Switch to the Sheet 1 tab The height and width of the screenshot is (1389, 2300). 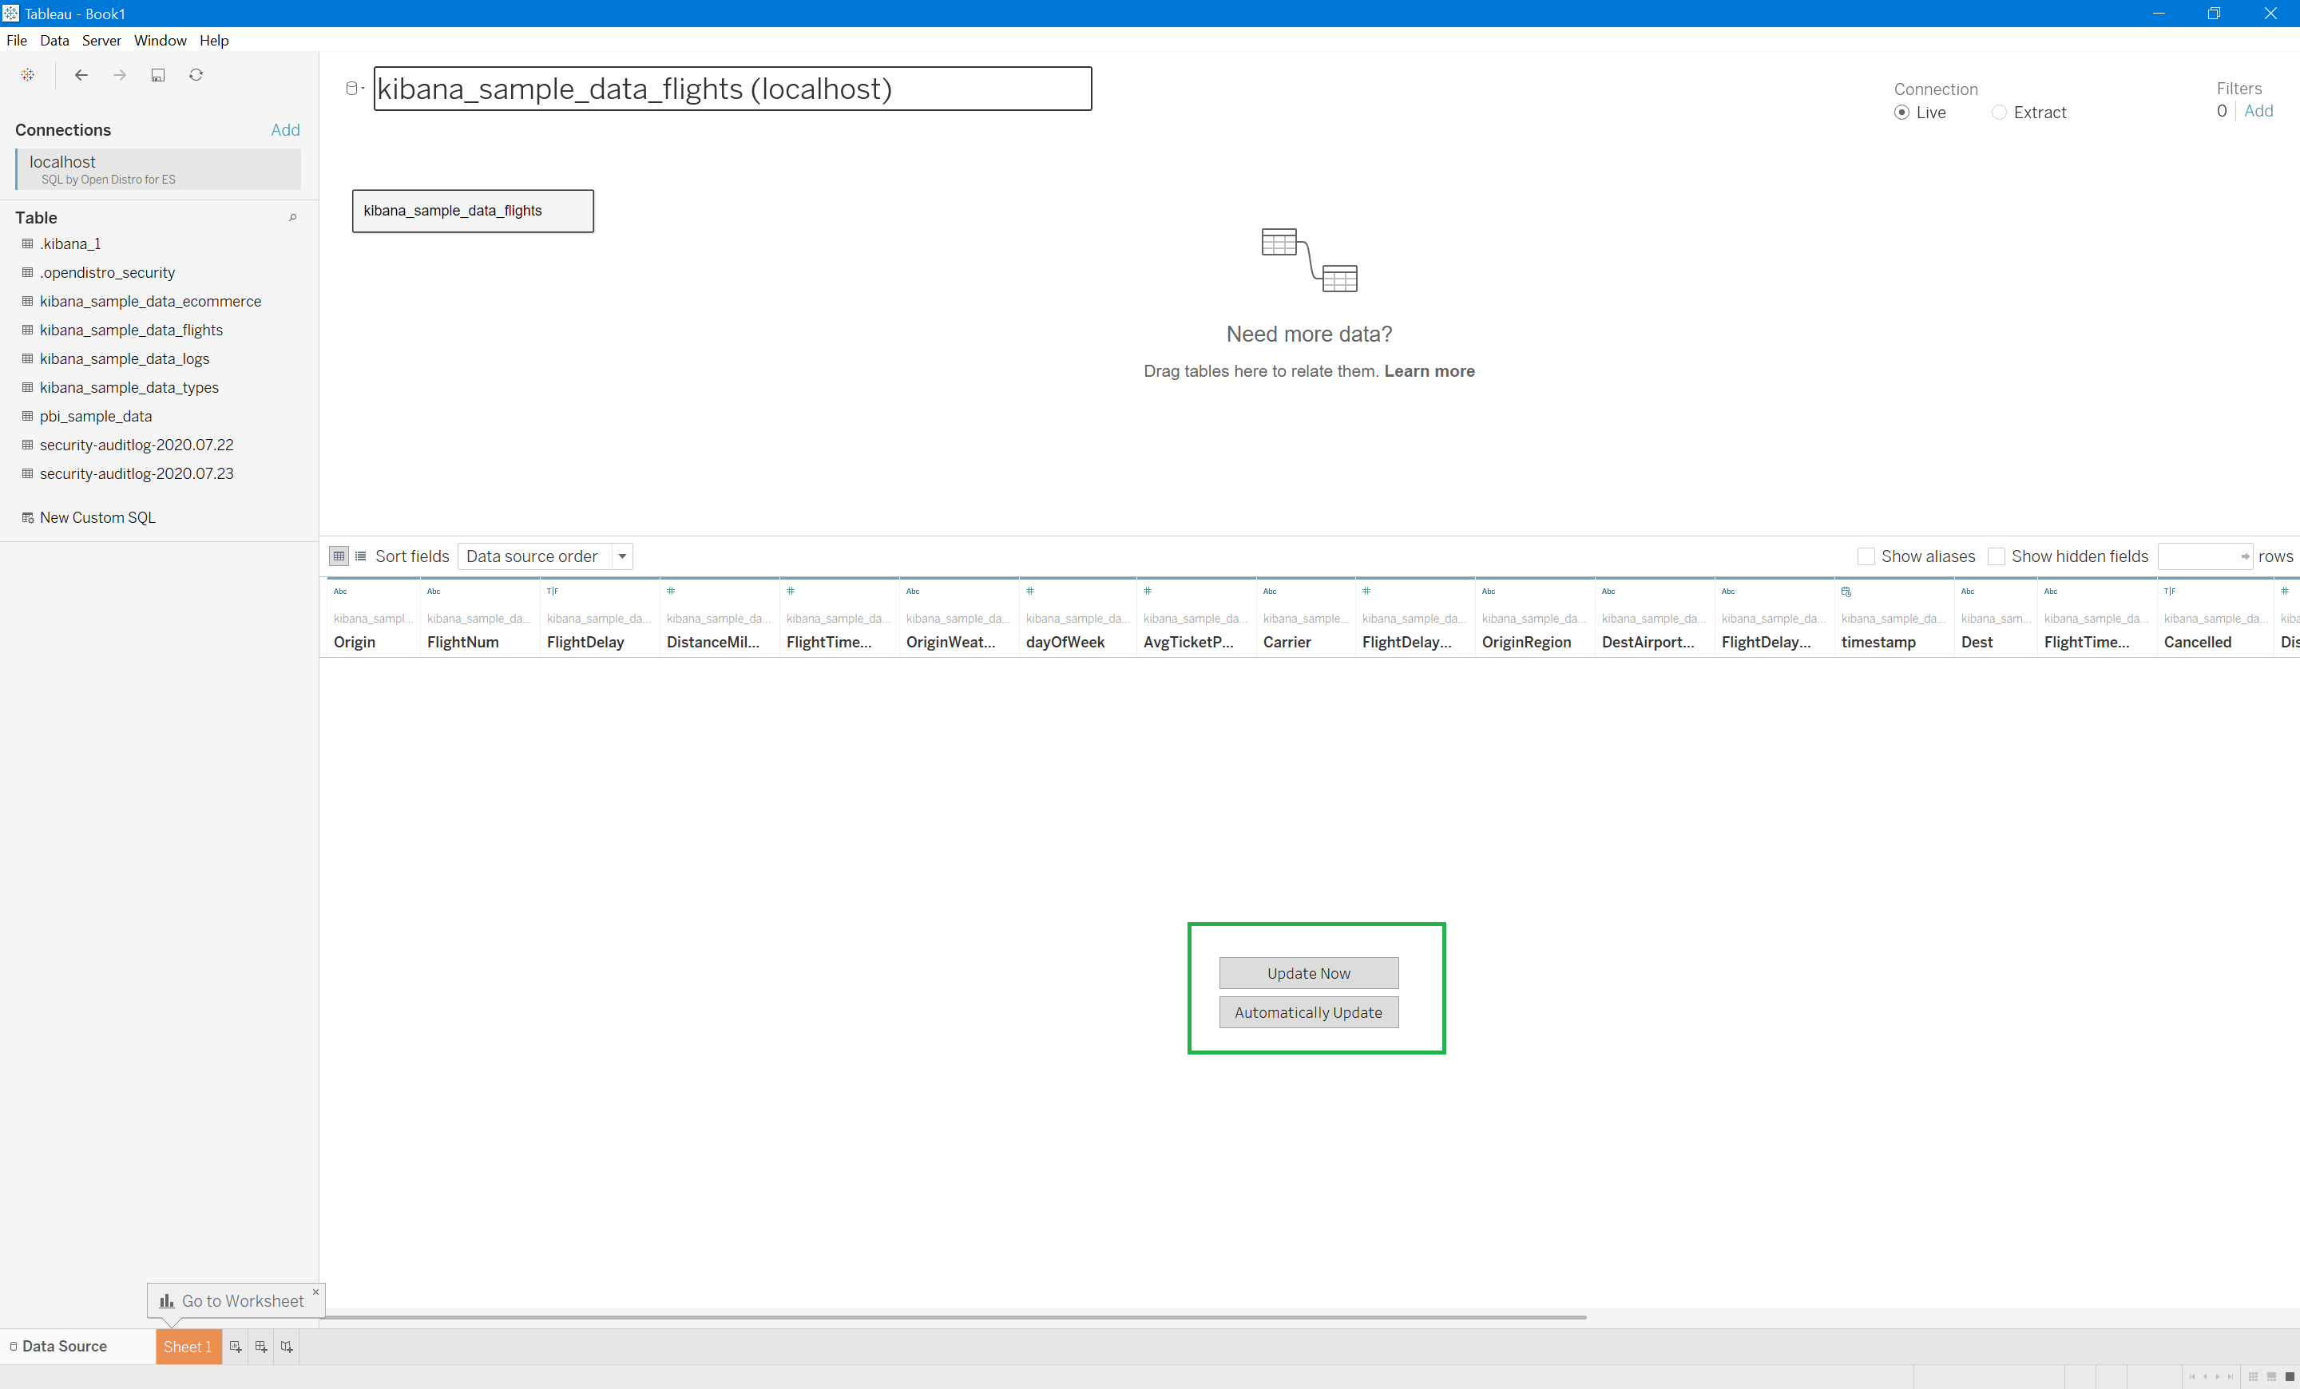click(188, 1346)
